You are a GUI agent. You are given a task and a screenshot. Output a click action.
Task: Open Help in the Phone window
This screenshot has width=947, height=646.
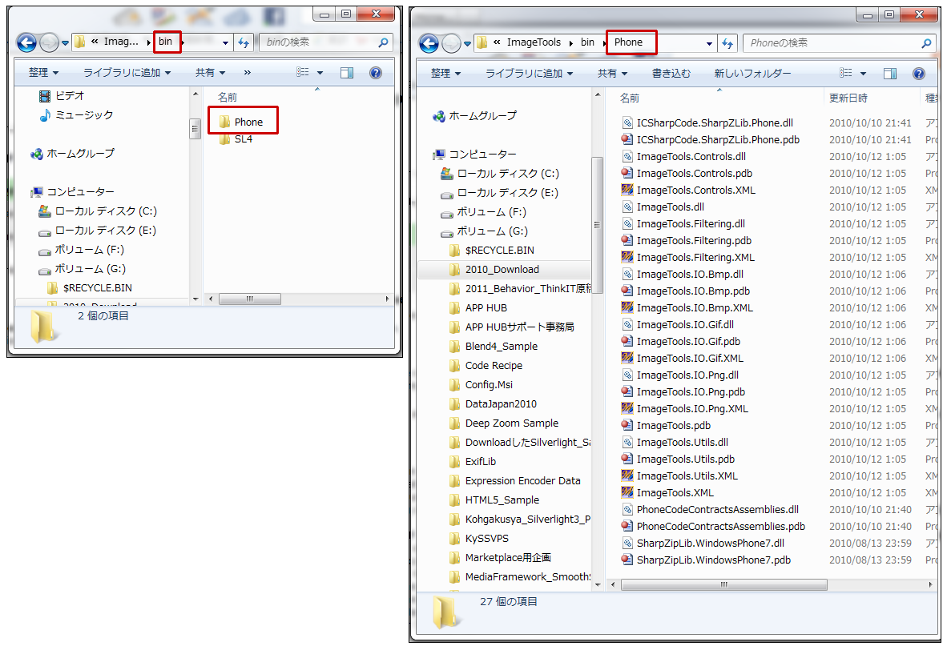pos(919,74)
